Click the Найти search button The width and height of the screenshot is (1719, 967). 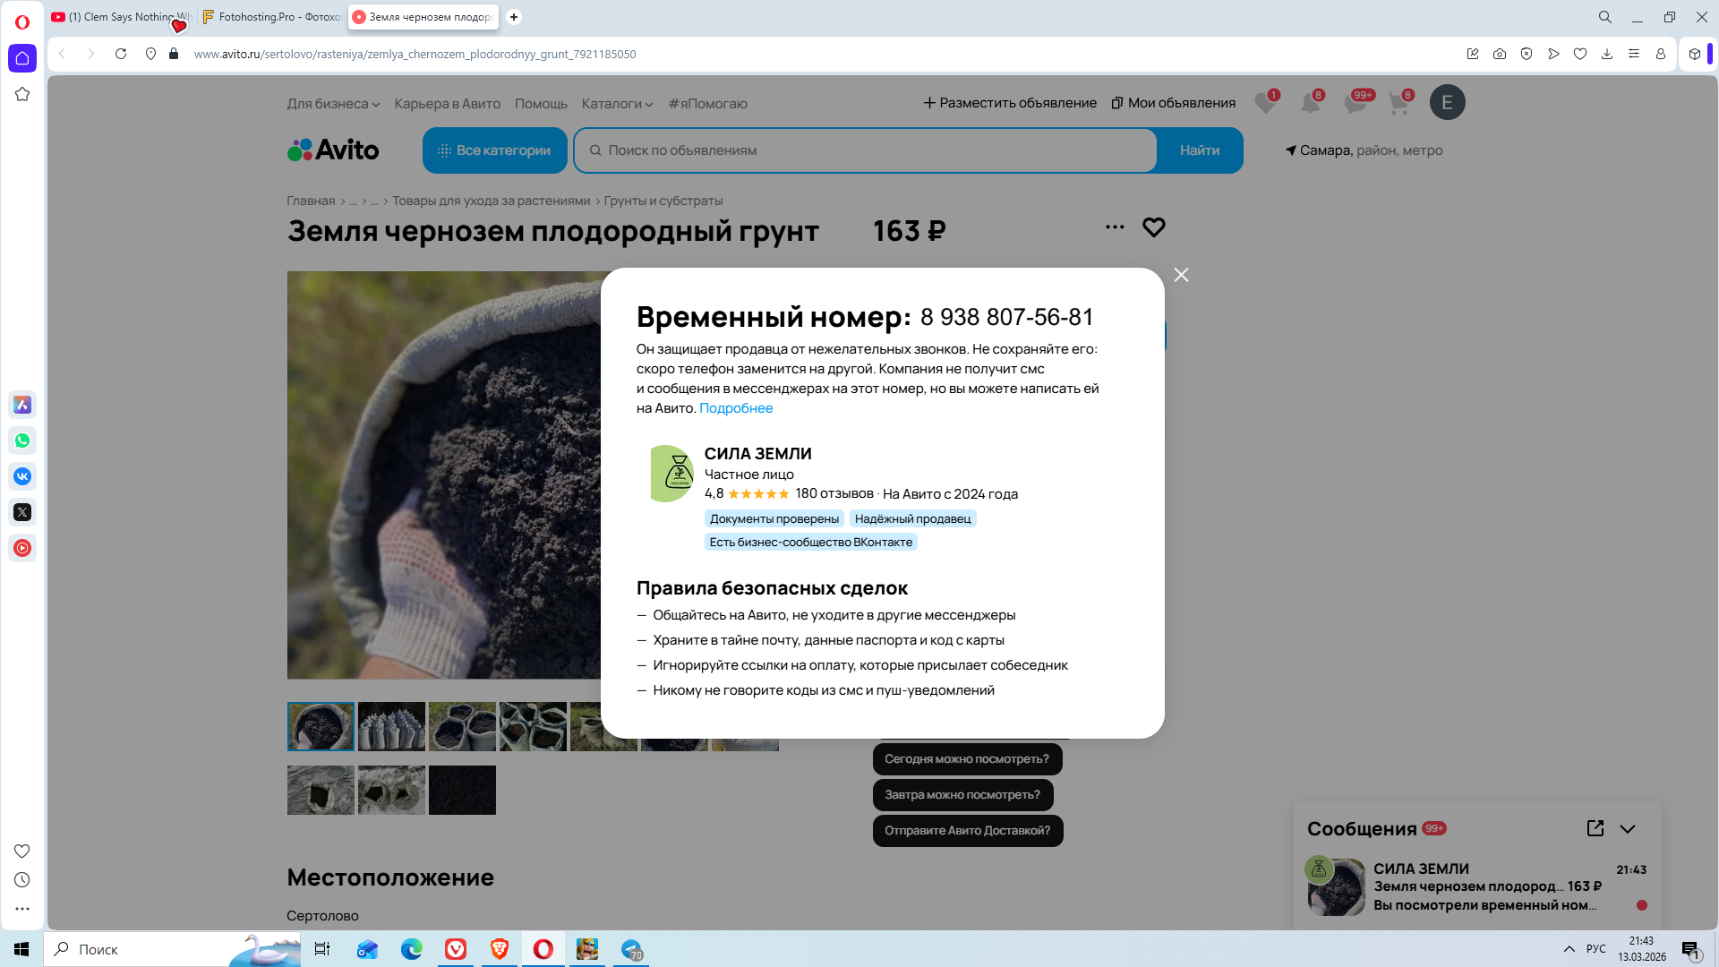(x=1199, y=150)
